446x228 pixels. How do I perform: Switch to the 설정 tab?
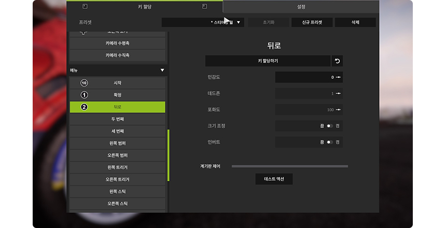pos(301,7)
